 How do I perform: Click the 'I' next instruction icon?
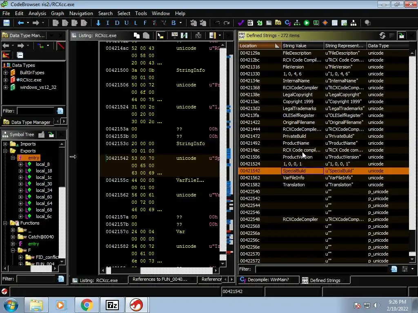click(x=108, y=23)
